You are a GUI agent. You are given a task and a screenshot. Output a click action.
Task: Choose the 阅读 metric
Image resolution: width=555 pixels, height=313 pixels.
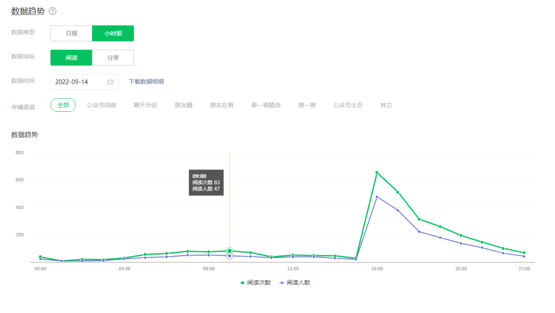pos(71,58)
